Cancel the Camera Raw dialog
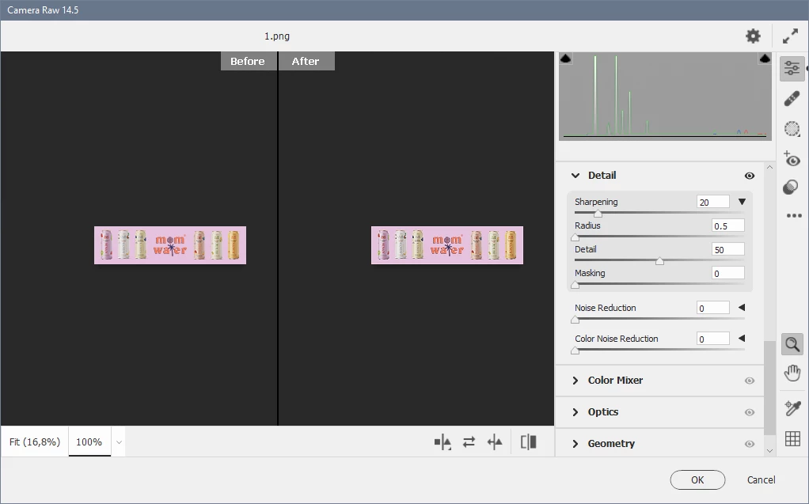This screenshot has width=809, height=504. (x=761, y=479)
